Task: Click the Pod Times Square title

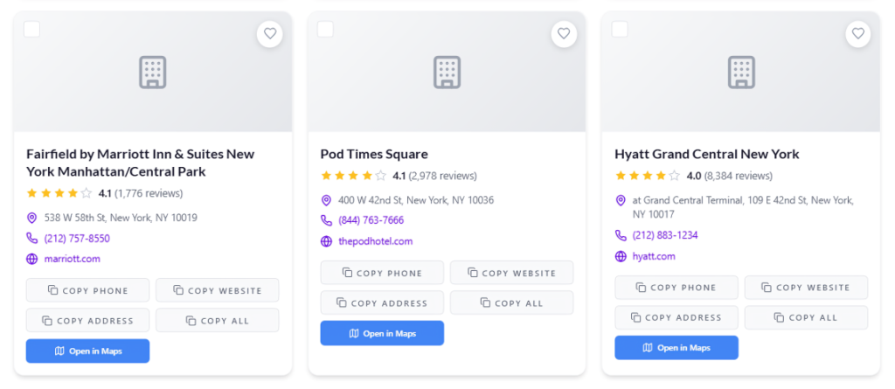Action: click(374, 154)
